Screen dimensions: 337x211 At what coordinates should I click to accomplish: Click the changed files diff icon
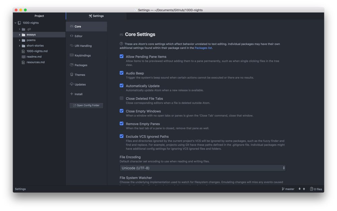pos(311,189)
